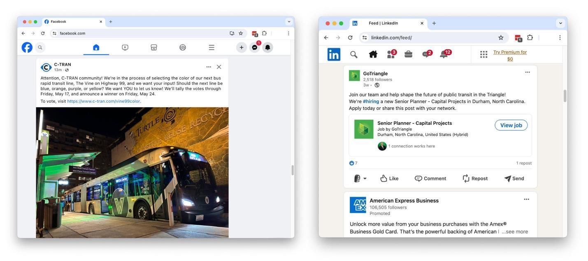588x261 pixels.
Task: Open American Express Business post options
Action: coord(526,199)
